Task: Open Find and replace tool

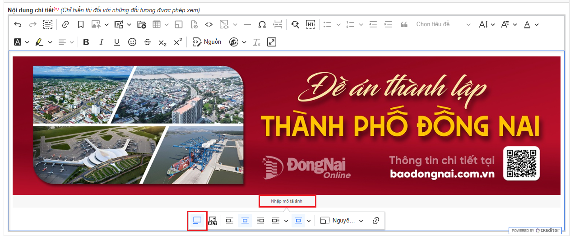Action: pyautogui.click(x=295, y=24)
